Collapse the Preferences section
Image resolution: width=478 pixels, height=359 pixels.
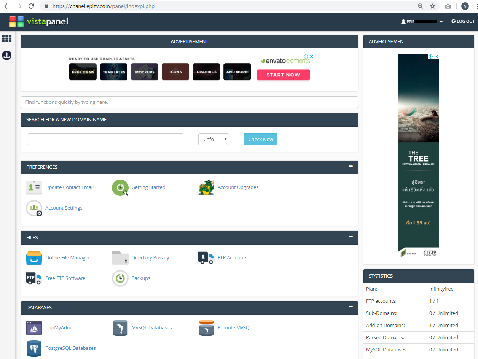coord(351,166)
